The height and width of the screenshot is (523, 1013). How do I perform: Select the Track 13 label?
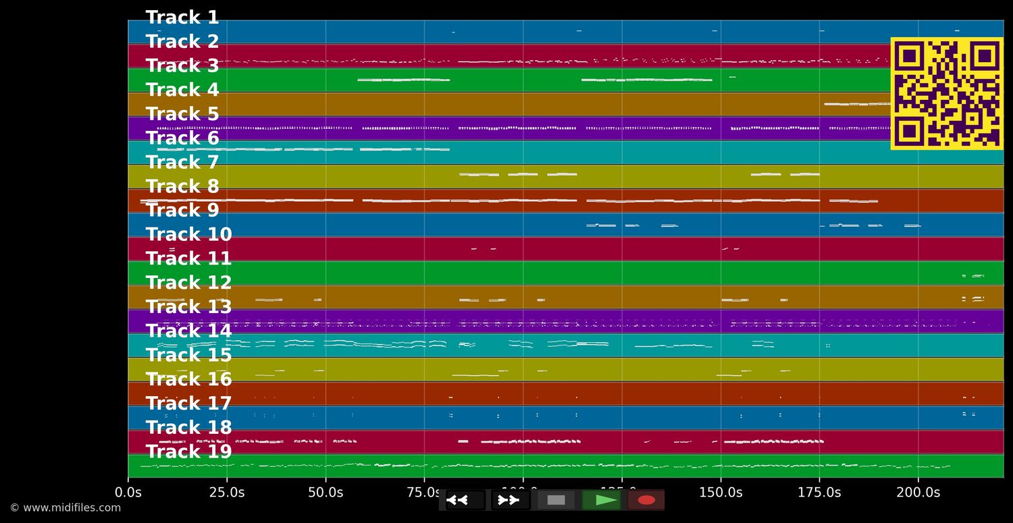point(188,307)
